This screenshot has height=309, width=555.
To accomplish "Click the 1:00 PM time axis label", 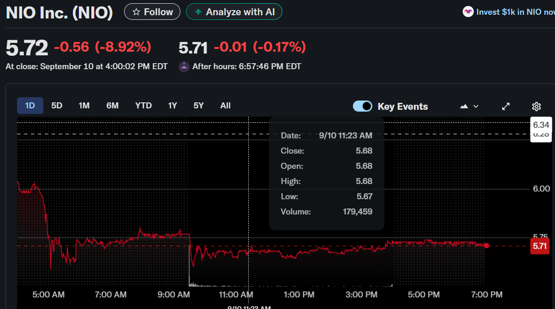I will (x=298, y=294).
